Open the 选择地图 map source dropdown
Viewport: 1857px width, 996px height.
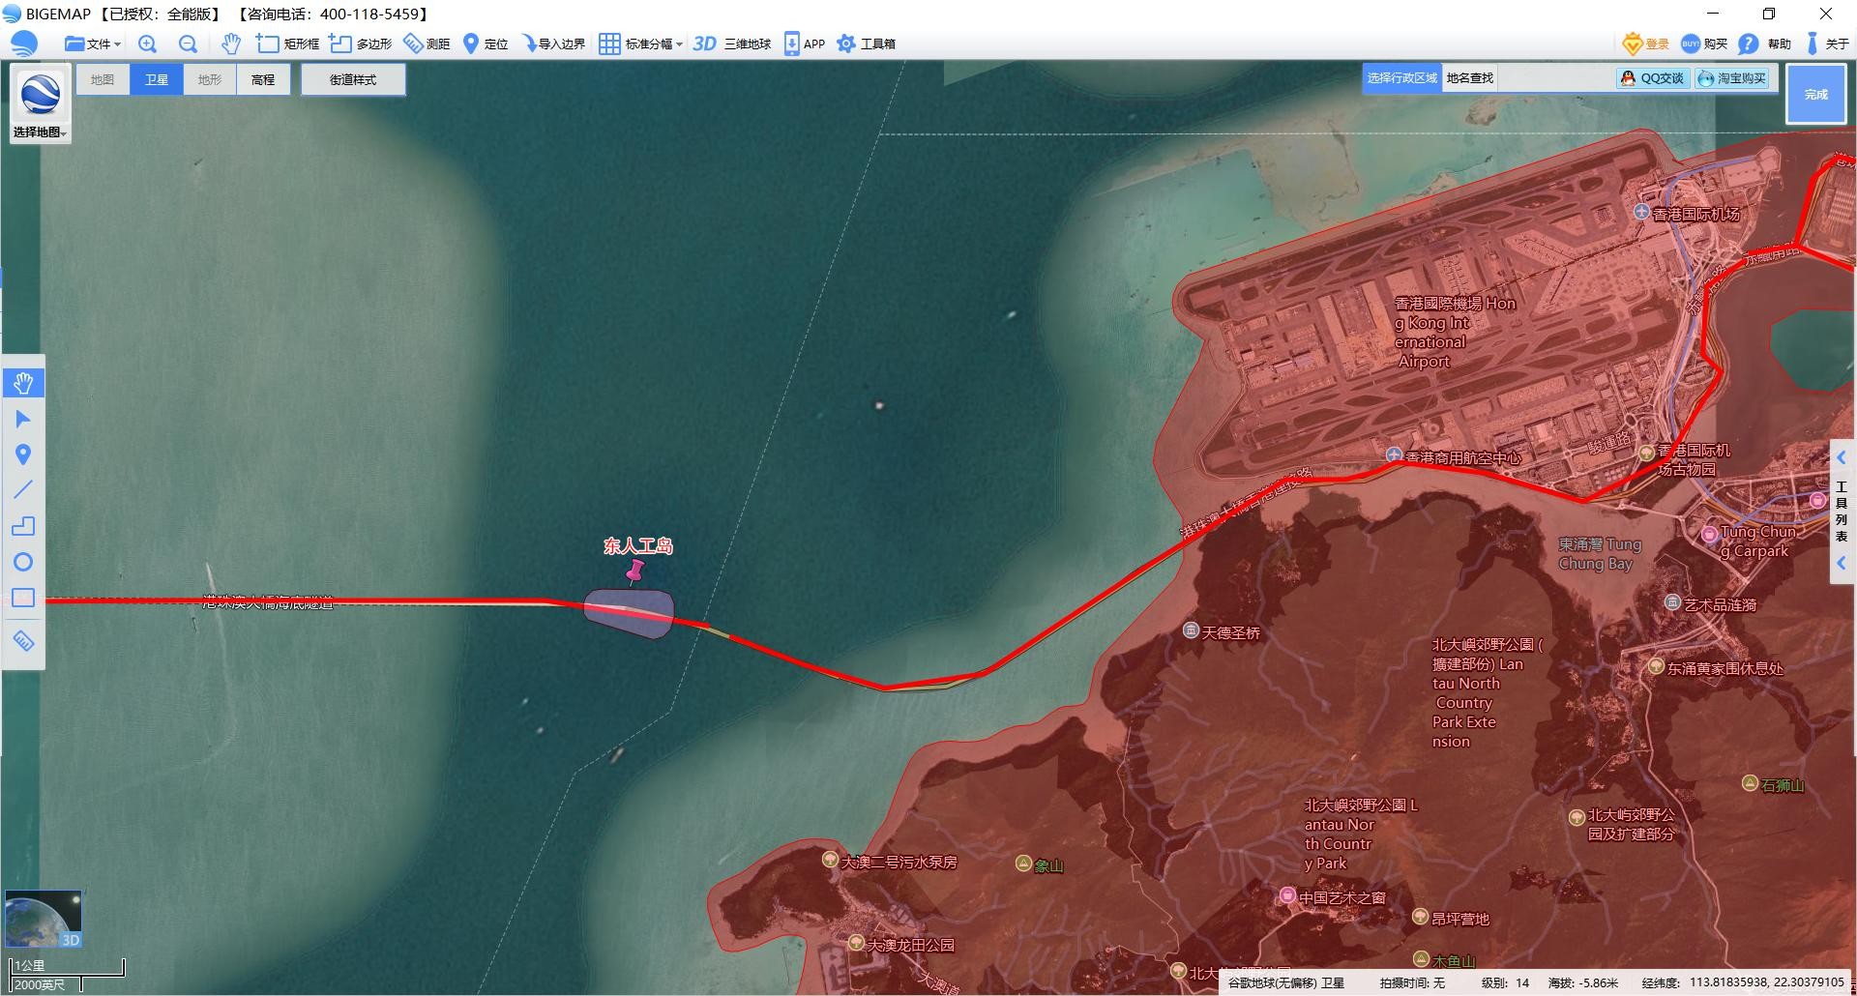40,132
